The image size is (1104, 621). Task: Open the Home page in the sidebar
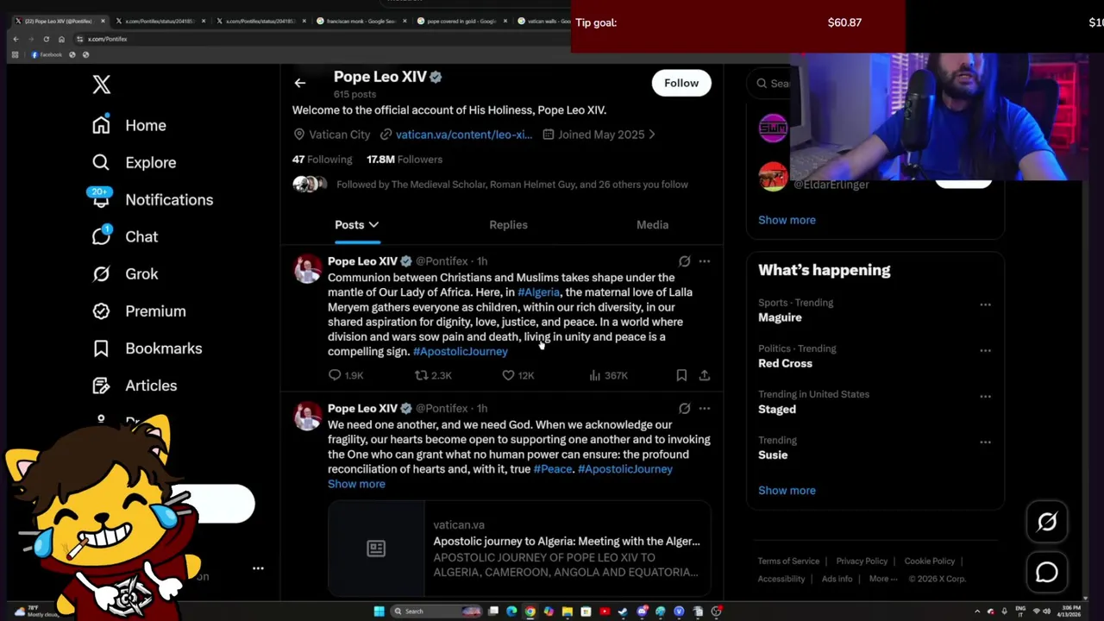click(x=129, y=125)
